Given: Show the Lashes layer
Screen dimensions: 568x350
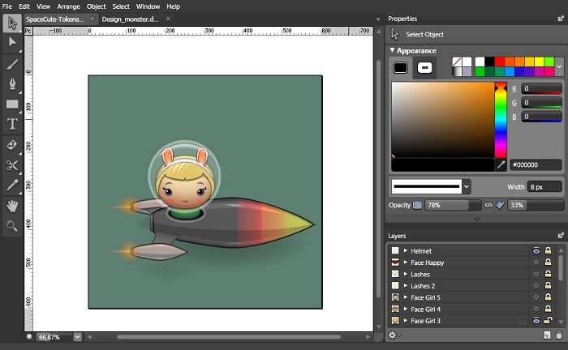Looking at the screenshot, I should (x=536, y=274).
